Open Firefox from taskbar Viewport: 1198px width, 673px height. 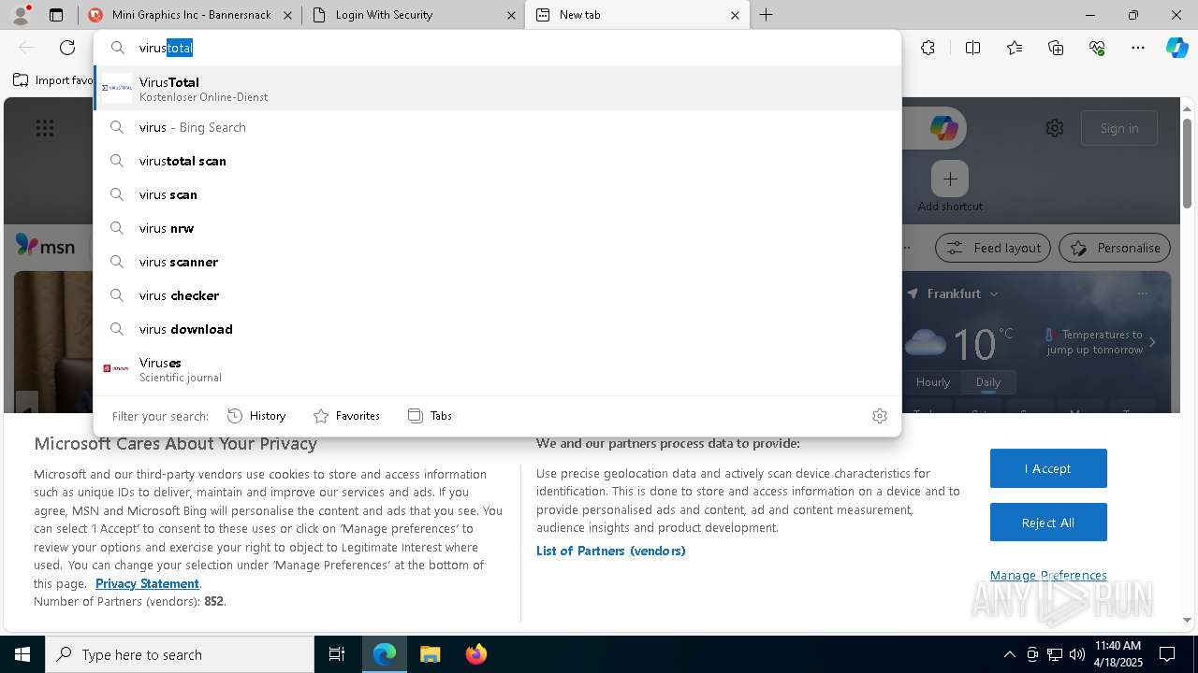coord(475,654)
